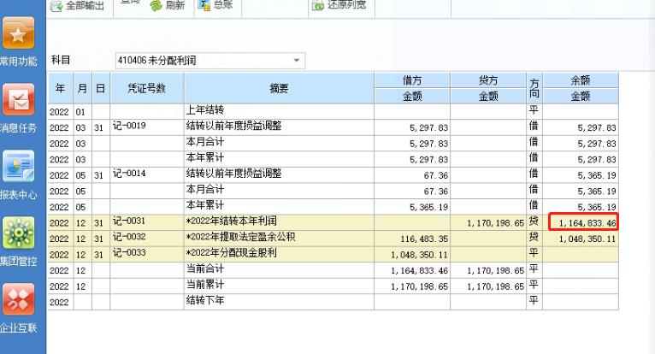Open the 报表中心 report icon
Screen dimensions: 655x354
[19, 166]
